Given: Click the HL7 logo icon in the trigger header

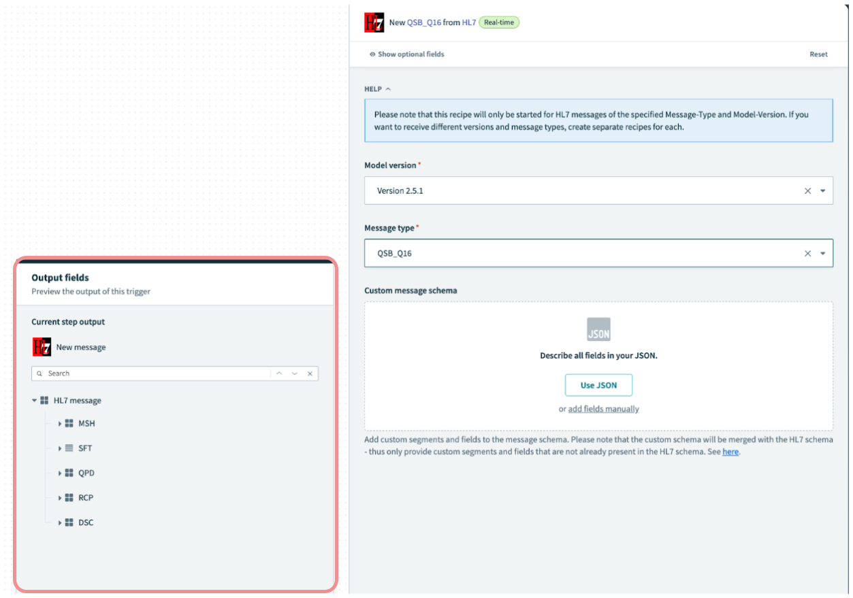Looking at the screenshot, I should (374, 22).
